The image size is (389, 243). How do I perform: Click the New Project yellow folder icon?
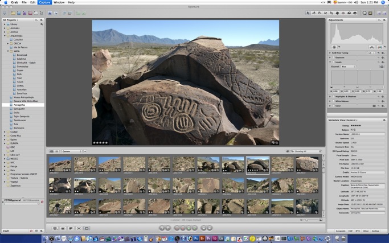[x=13, y=13]
